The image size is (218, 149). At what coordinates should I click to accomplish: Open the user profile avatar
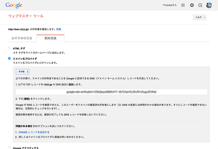(209, 5)
